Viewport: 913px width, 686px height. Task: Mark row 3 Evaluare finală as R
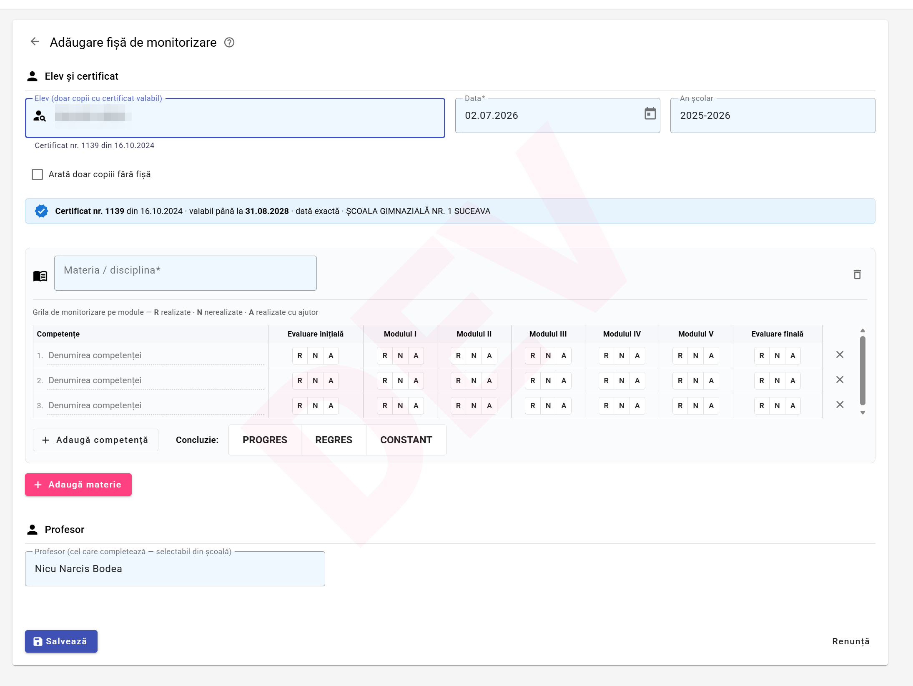(762, 406)
